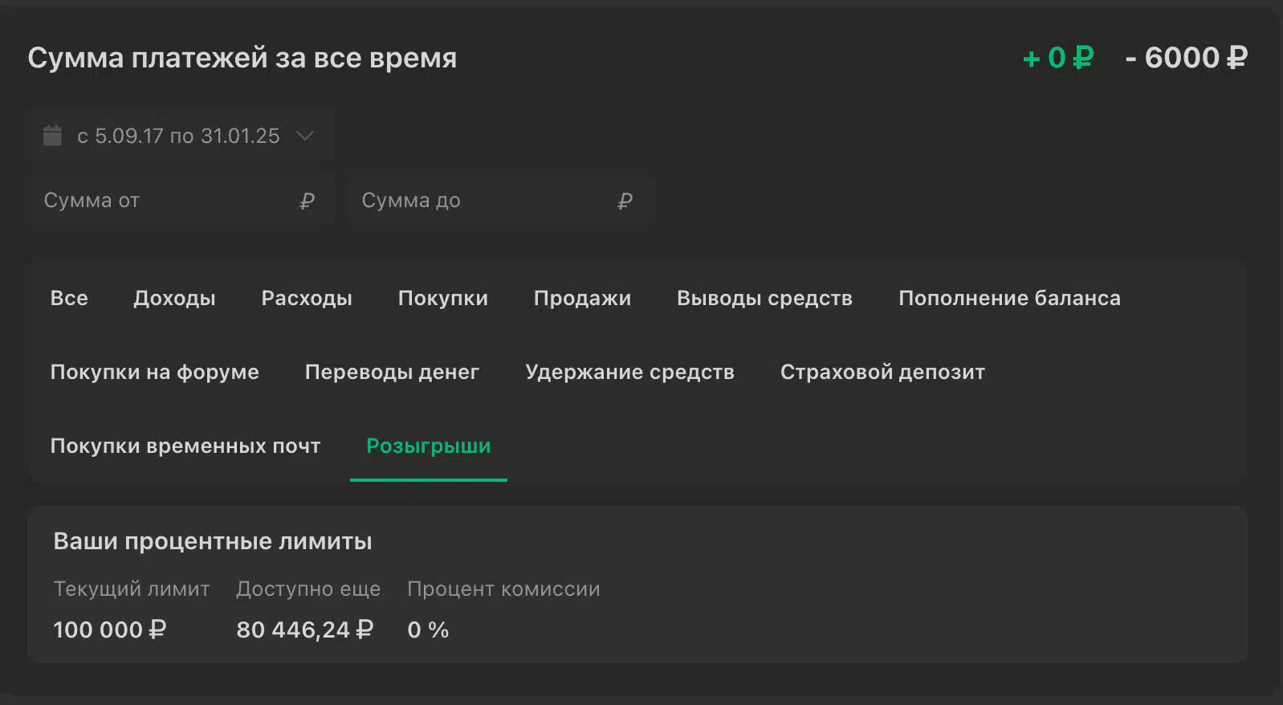The width and height of the screenshot is (1283, 705).
Task: View the "Переводы денег" tab
Action: click(392, 372)
